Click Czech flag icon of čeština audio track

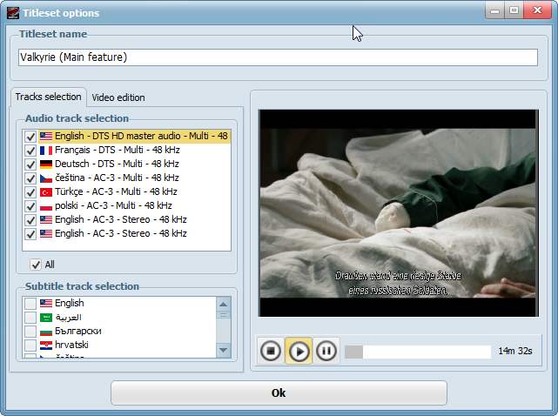(46, 178)
